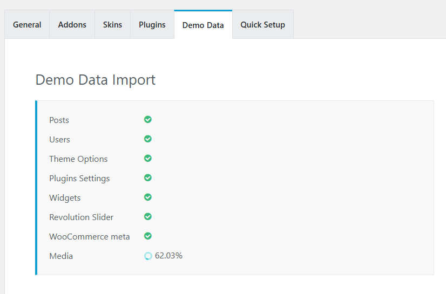The width and height of the screenshot is (446, 294).
Task: Click the "Media" row label
Action: tap(61, 256)
